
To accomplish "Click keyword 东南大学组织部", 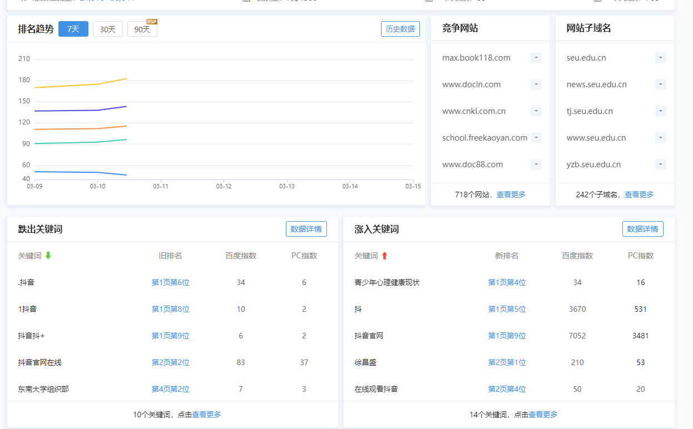I will point(43,389).
